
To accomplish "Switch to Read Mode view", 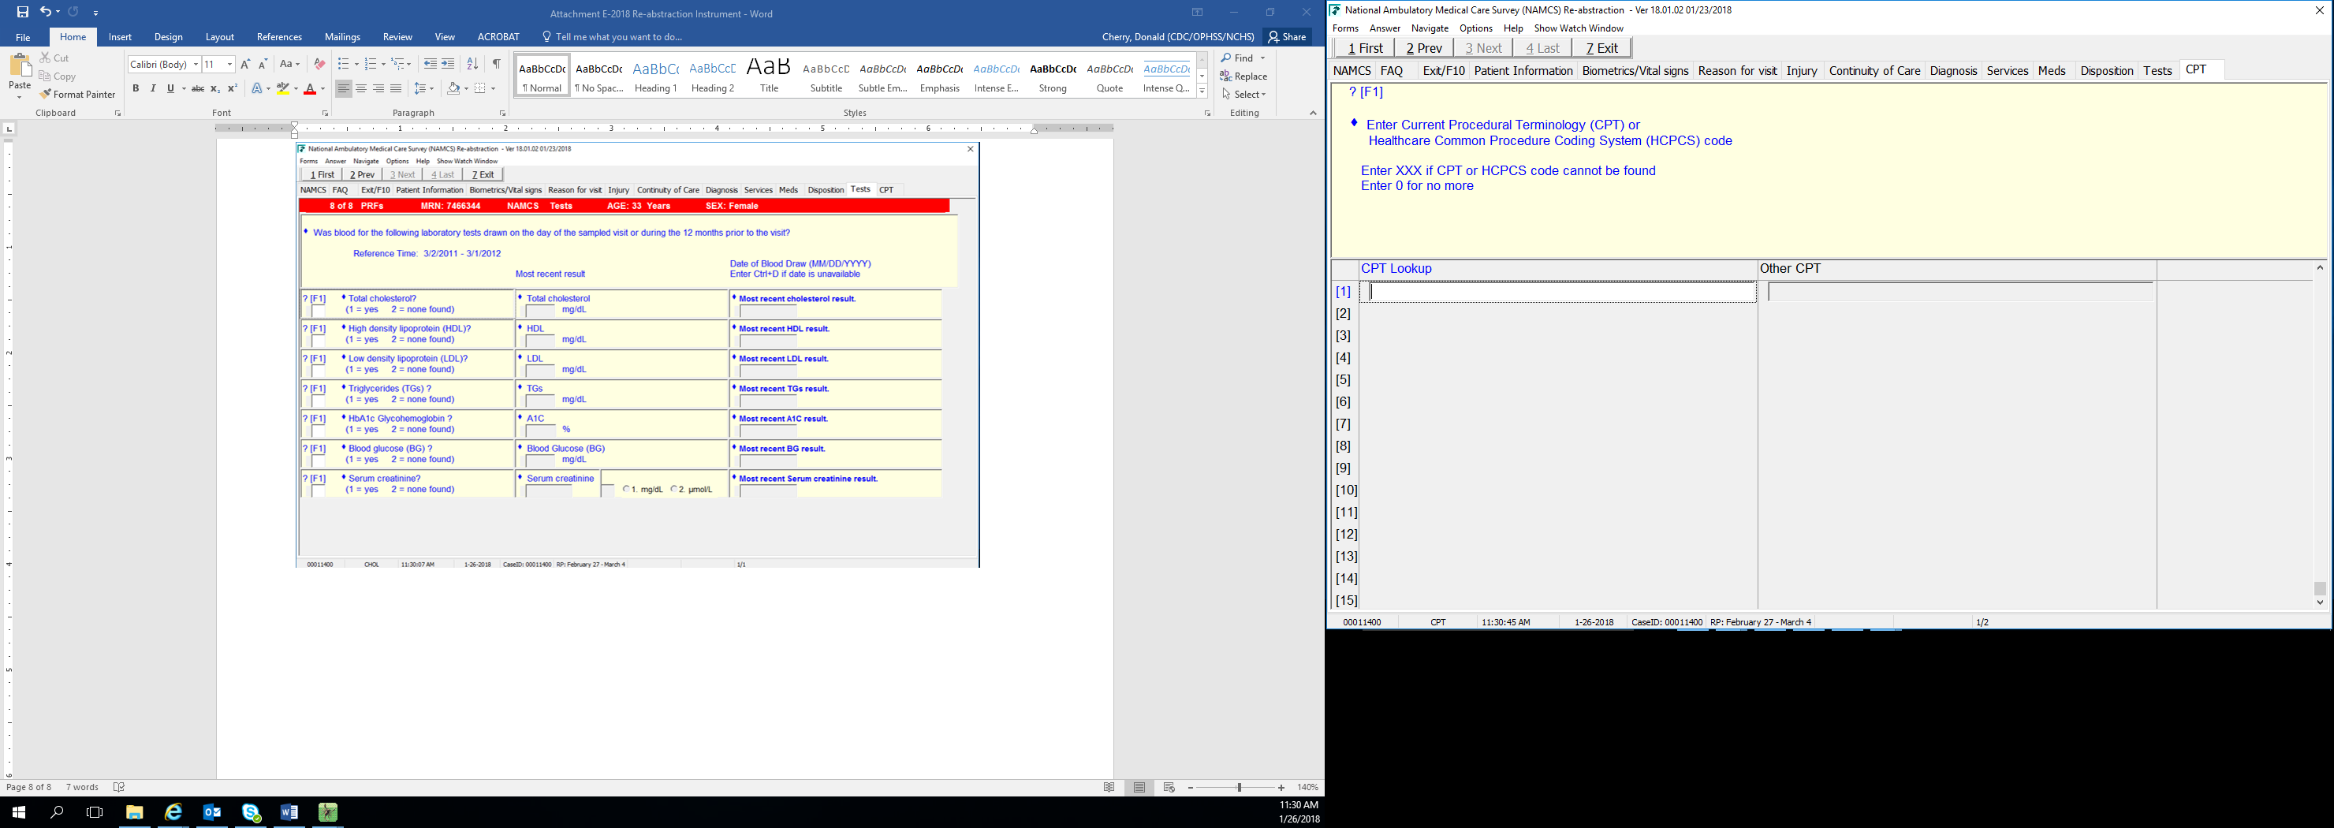I will click(1109, 787).
